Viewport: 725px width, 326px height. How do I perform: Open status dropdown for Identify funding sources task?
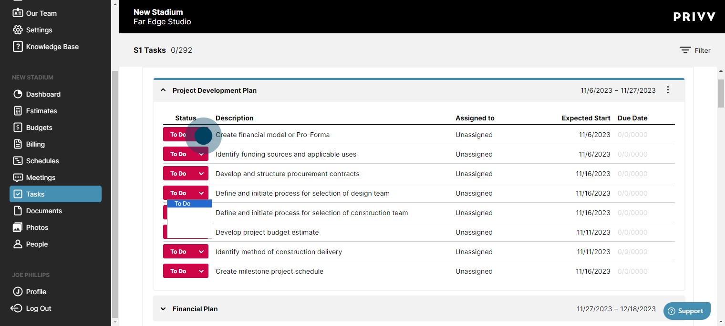point(186,154)
